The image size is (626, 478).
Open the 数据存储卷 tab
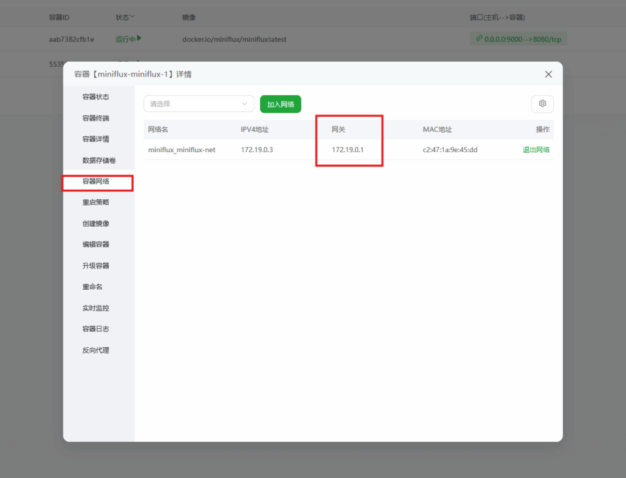98,160
